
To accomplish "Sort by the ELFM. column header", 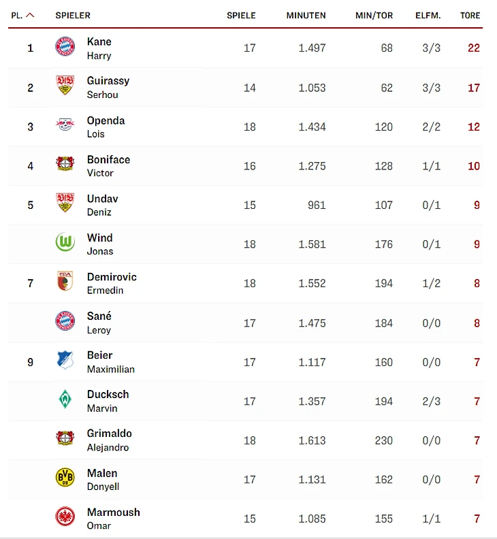I will (428, 15).
